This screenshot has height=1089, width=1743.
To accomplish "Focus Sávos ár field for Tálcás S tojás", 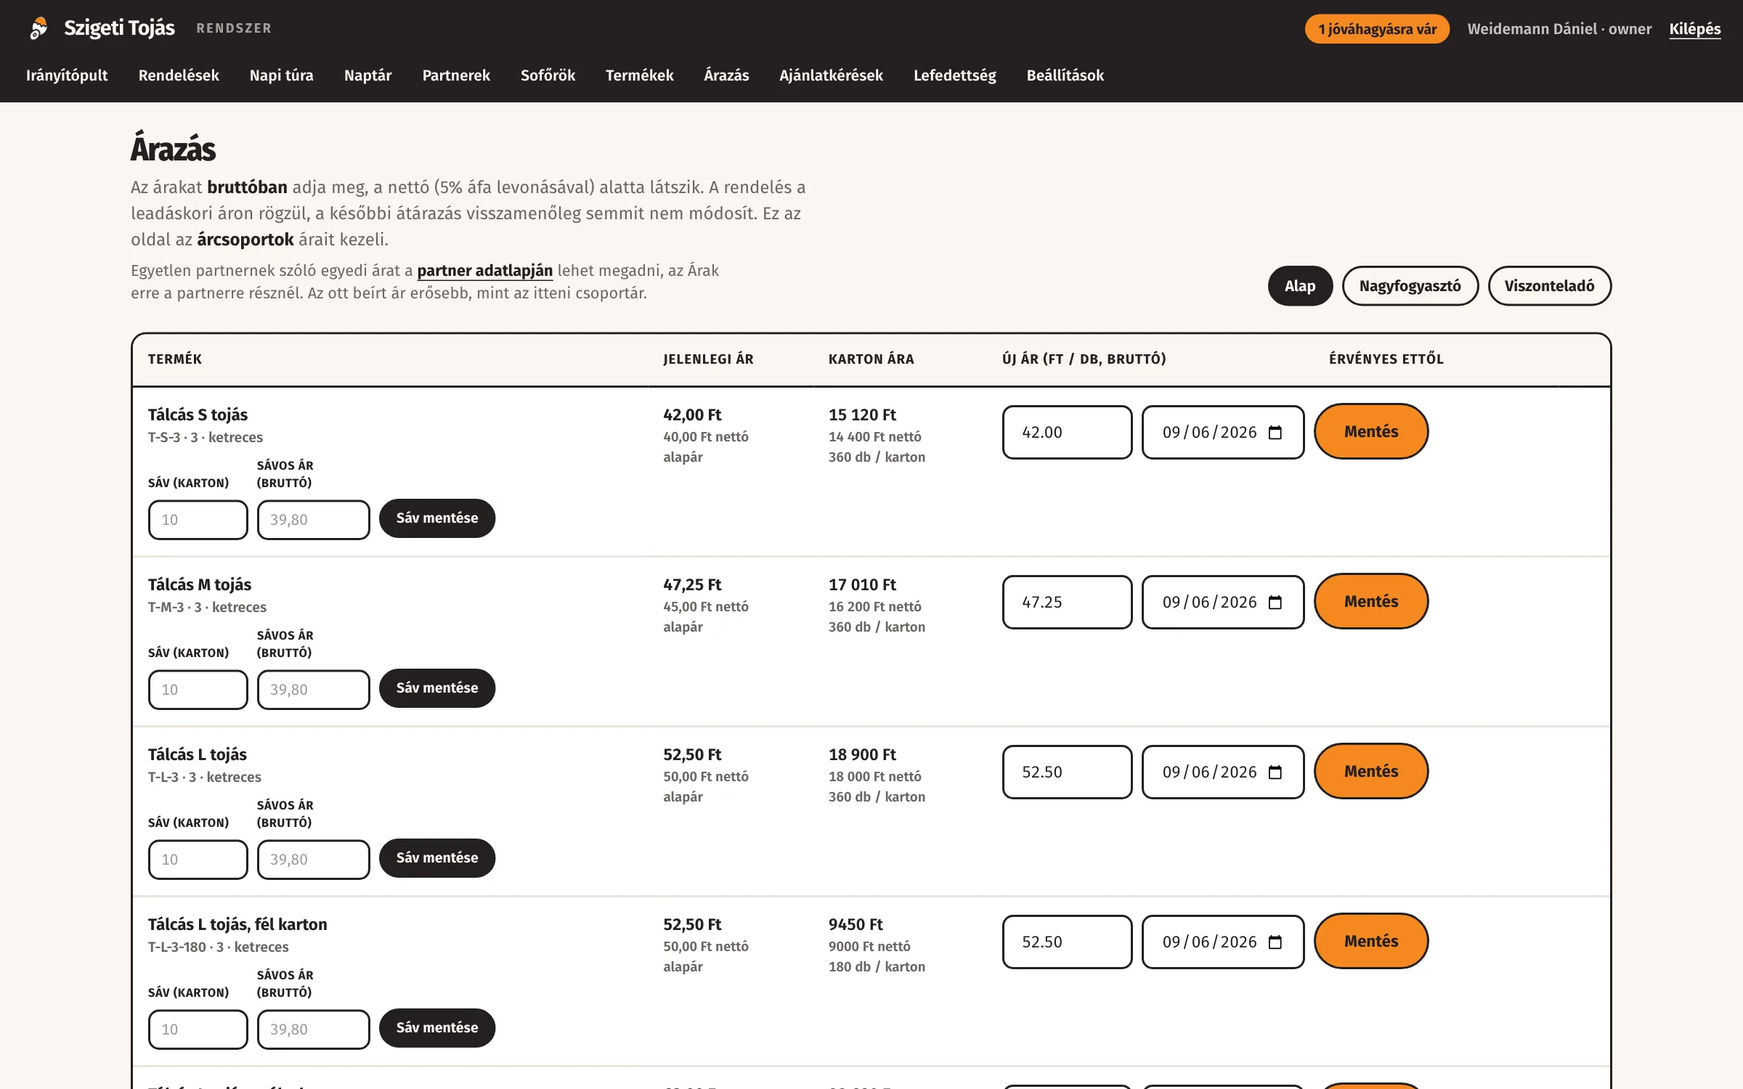I will 314,520.
